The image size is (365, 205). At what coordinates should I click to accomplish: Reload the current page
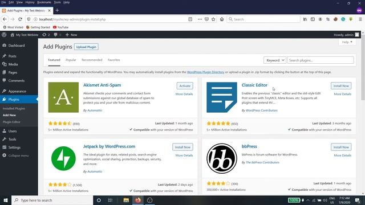point(21,19)
